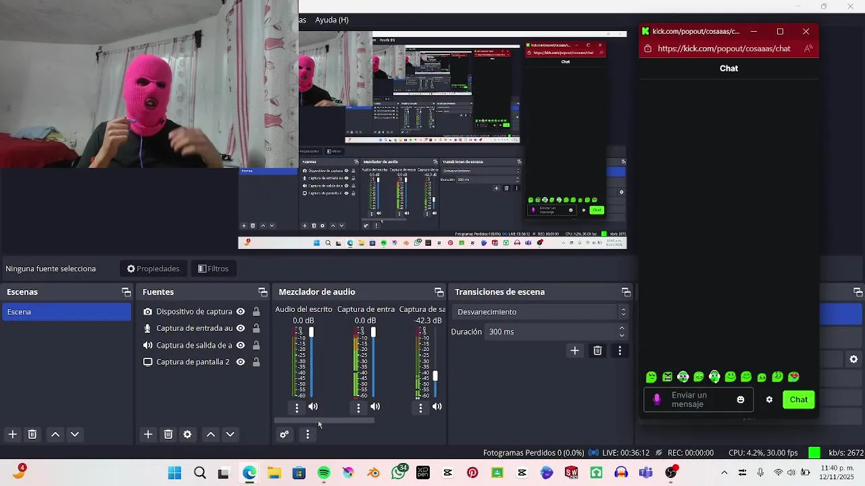Mute the Audio del escritorio channel
The image size is (865, 486).
point(313,407)
